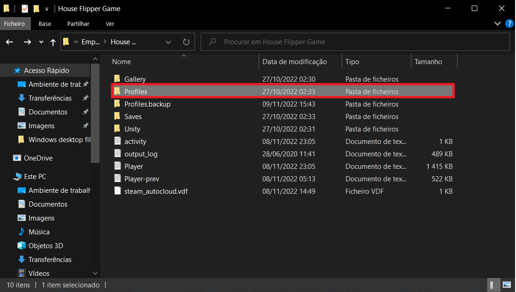Open the Quick Access Toolbar customize dropdown
The image size is (516, 292).
tap(47, 9)
